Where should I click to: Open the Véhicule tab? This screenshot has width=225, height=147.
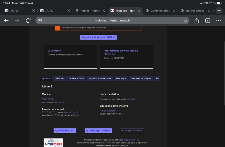pos(59,78)
